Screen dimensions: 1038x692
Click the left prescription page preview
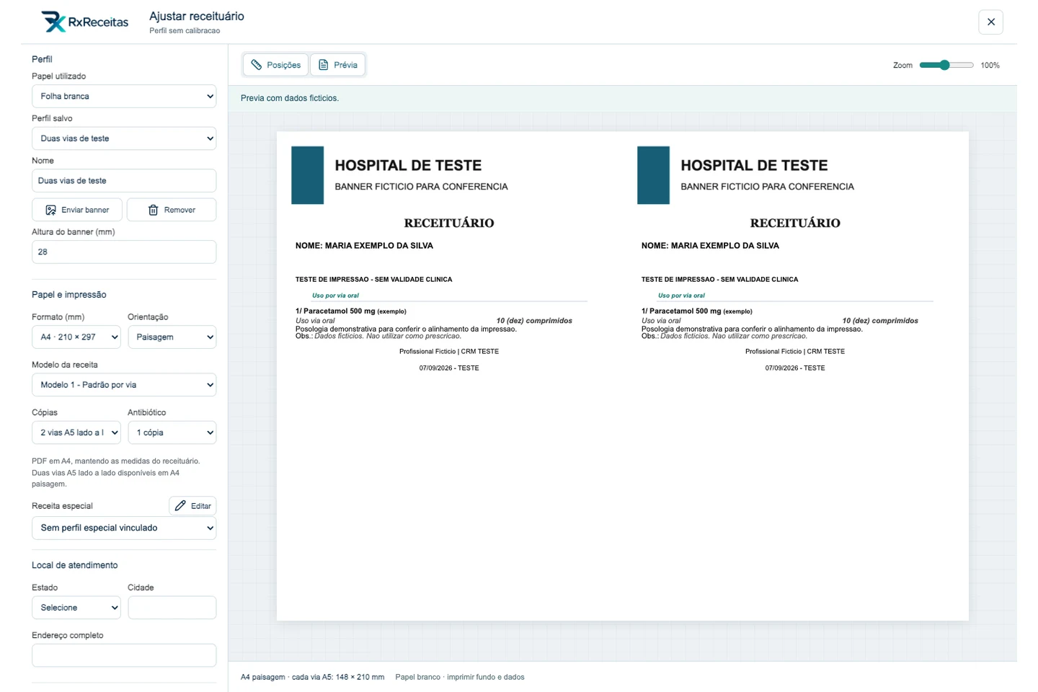coord(450,376)
